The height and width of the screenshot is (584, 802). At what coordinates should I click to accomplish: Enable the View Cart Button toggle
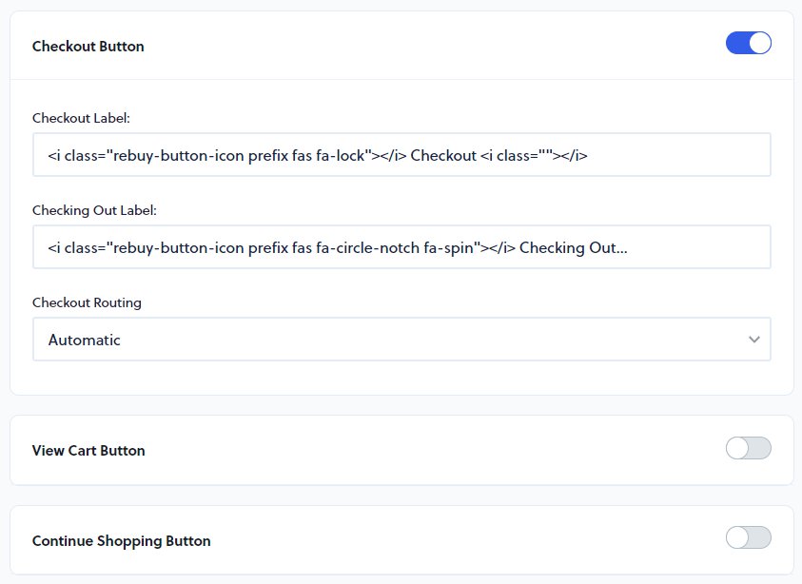pos(748,450)
